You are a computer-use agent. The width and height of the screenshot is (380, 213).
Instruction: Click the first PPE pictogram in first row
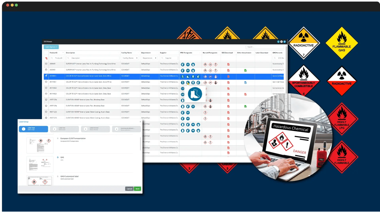pyautogui.click(x=183, y=64)
